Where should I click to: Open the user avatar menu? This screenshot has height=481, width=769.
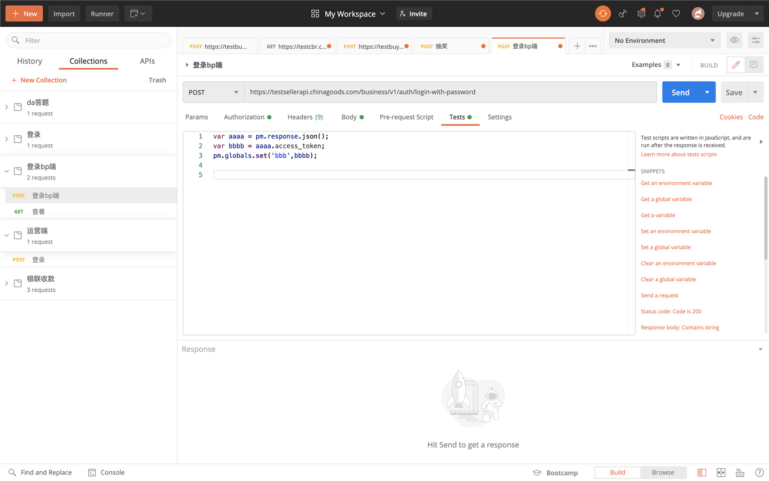click(698, 14)
